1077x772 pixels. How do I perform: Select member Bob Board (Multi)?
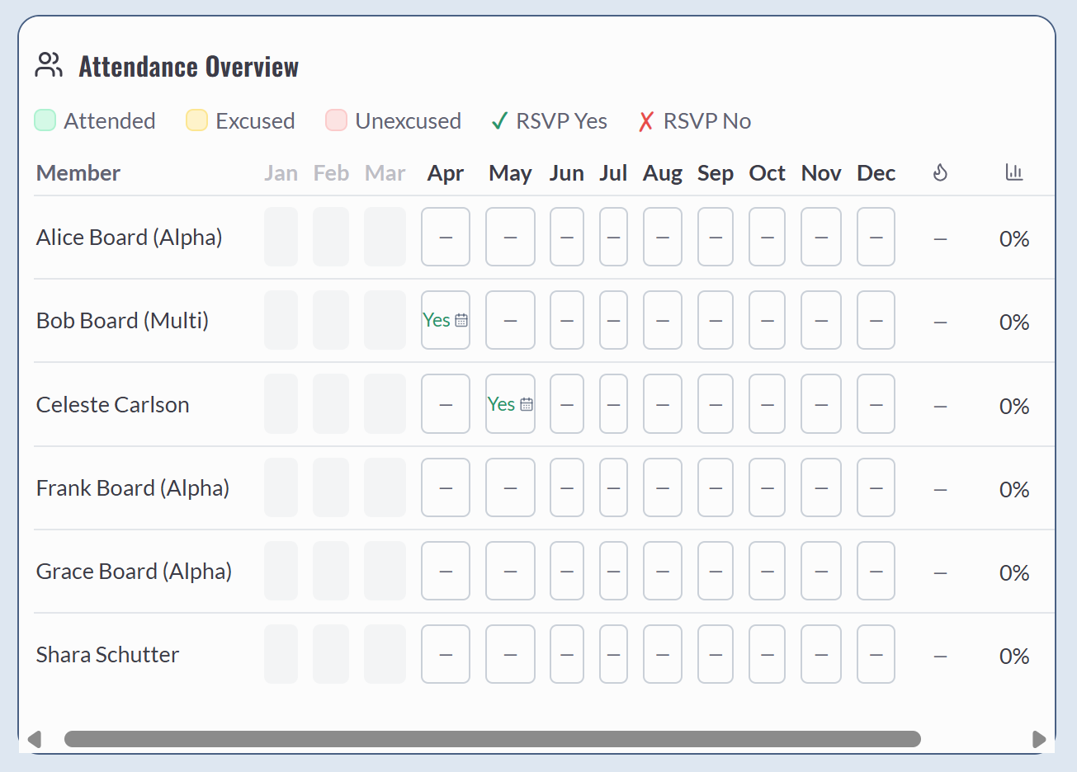pyautogui.click(x=122, y=321)
